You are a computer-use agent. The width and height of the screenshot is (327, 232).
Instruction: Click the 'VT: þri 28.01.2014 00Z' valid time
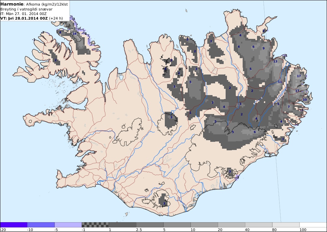[24, 18]
